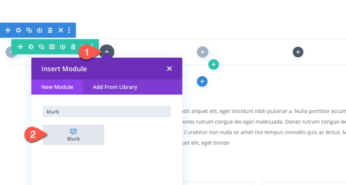Add module in the rightmost column
Screen dimensions: 346x185
click(298, 51)
